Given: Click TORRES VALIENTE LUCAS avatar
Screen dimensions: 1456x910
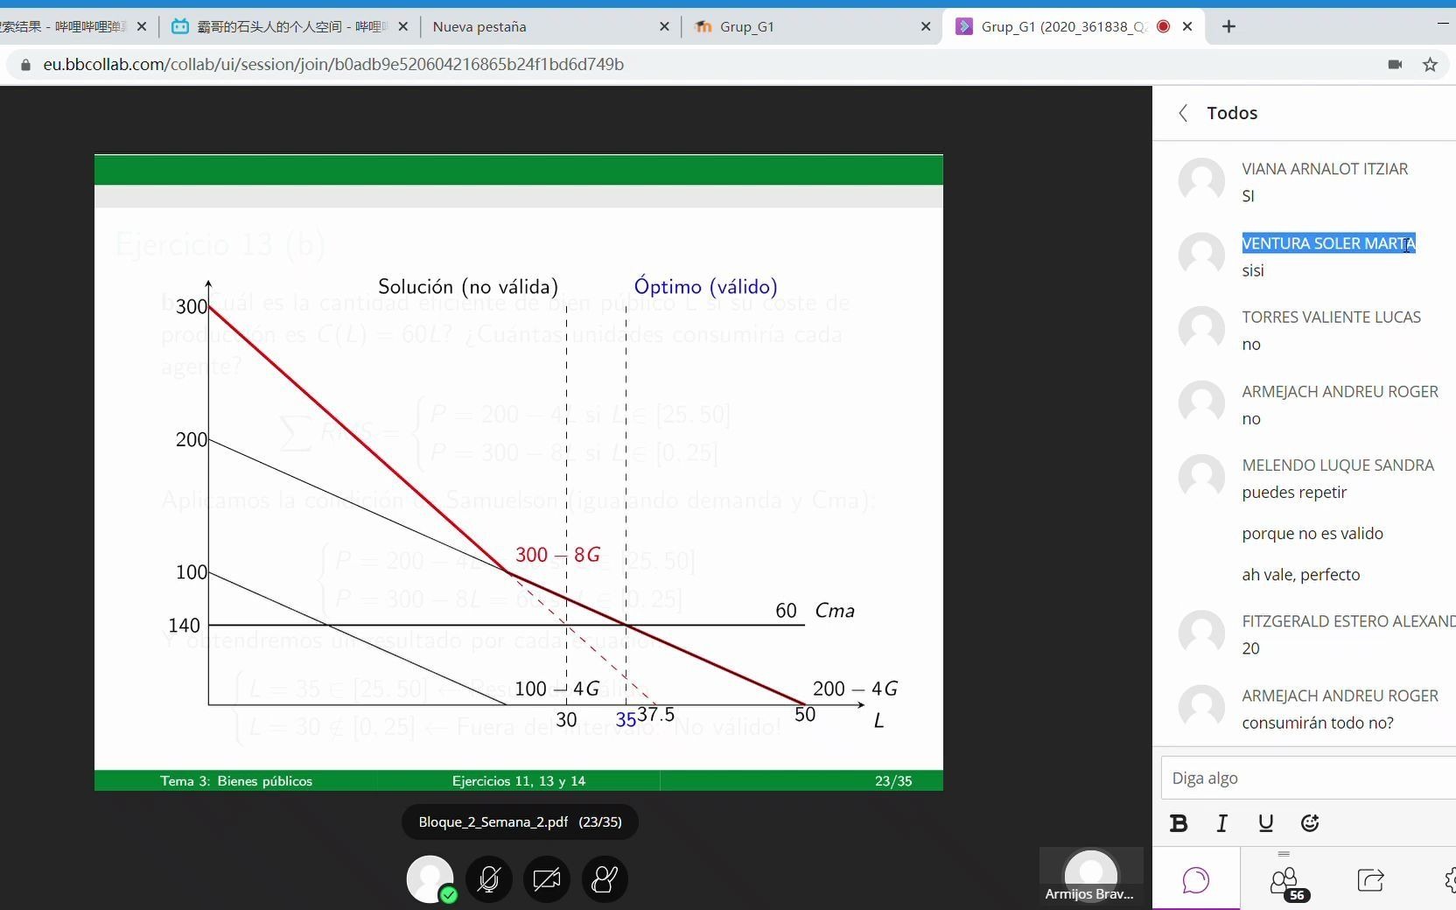Looking at the screenshot, I should point(1201,329).
